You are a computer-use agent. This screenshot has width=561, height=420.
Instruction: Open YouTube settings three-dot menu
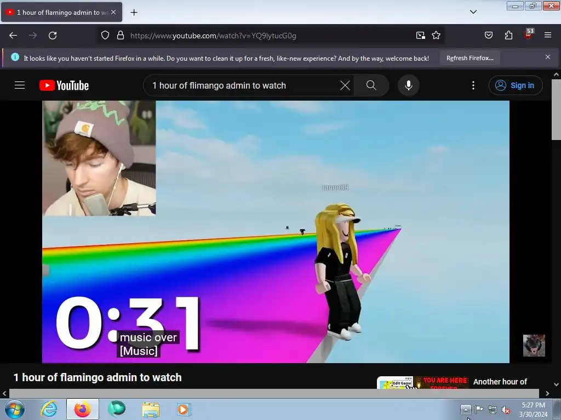[x=473, y=85]
